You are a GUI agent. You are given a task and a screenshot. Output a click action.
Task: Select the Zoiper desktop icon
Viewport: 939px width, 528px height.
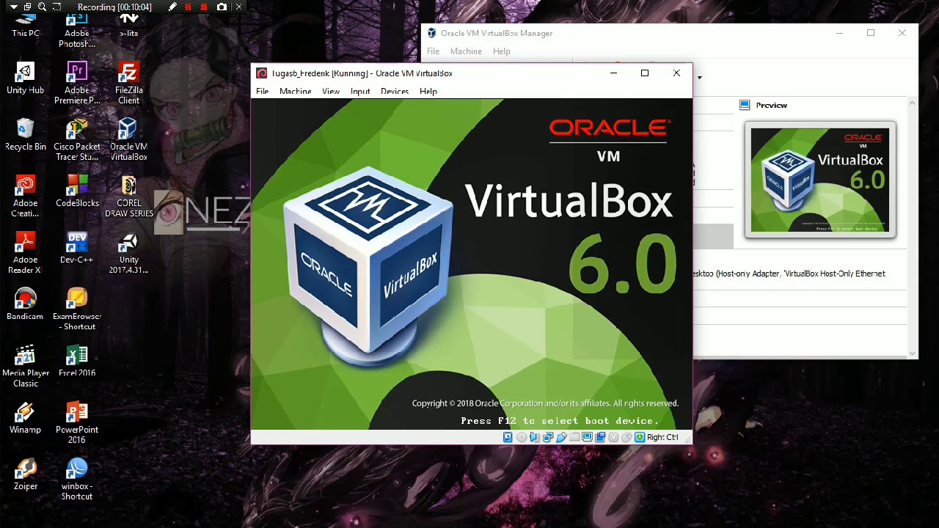pos(25,474)
